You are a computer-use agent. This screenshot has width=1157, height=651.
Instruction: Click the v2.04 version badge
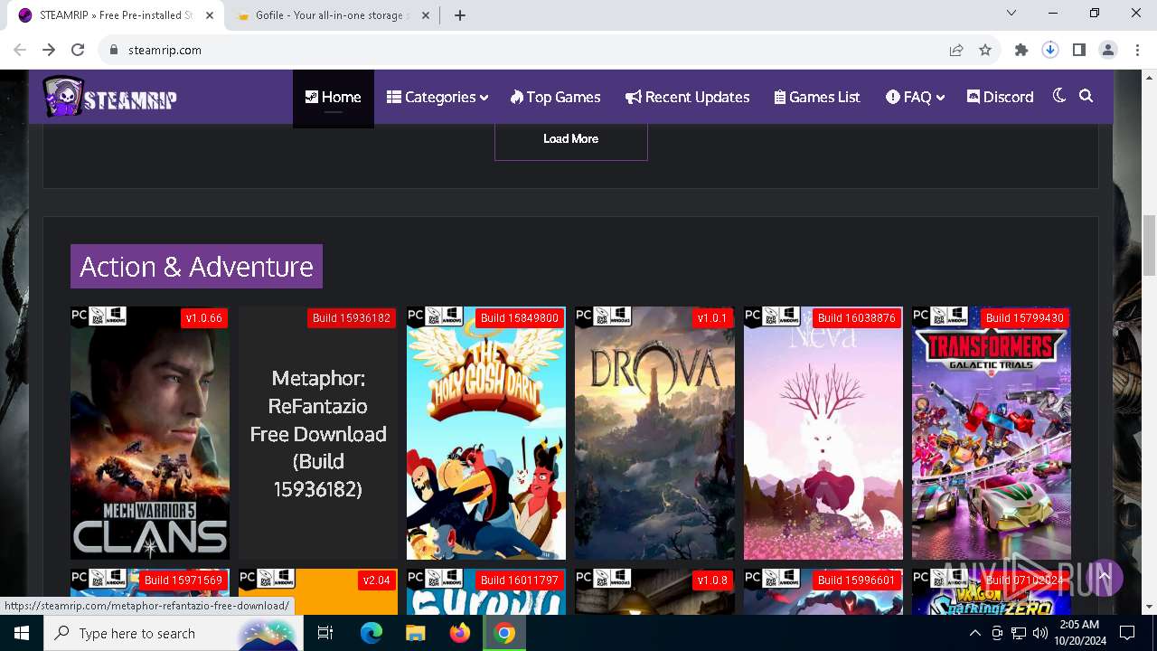pos(376,580)
